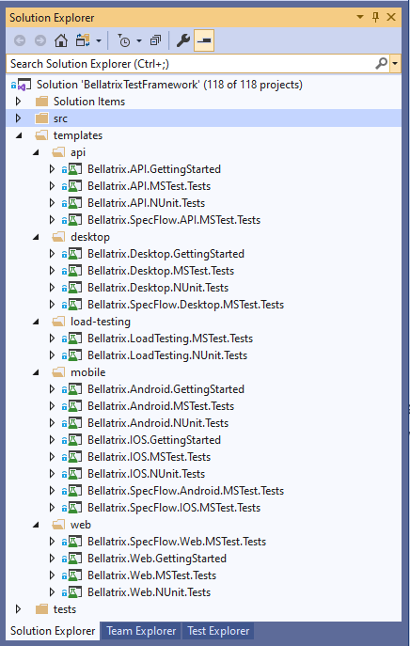The width and height of the screenshot is (410, 646).
Task: Expand the tests folder
Action: (x=18, y=609)
